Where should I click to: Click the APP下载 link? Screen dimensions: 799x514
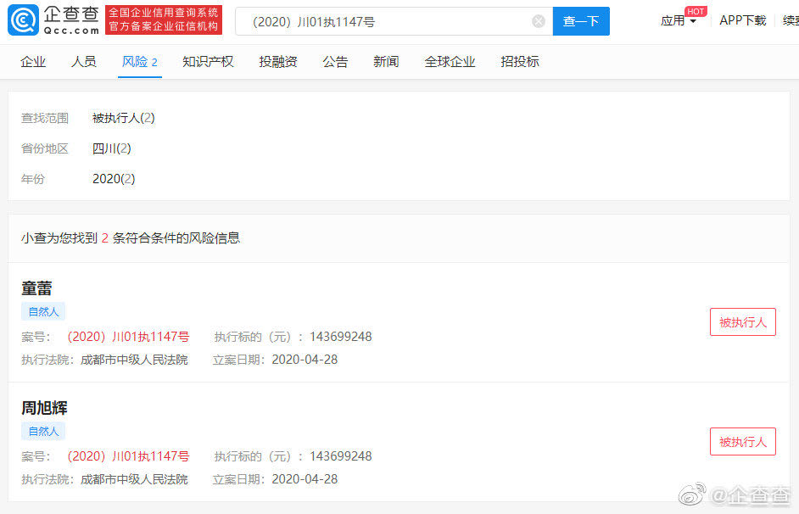742,21
